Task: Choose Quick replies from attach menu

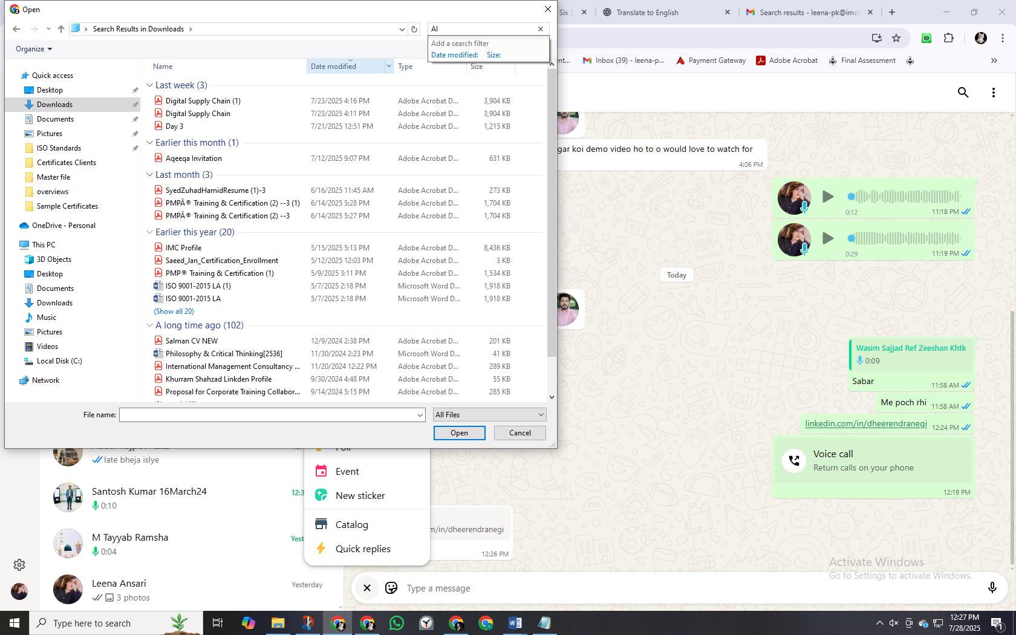Action: click(366, 549)
